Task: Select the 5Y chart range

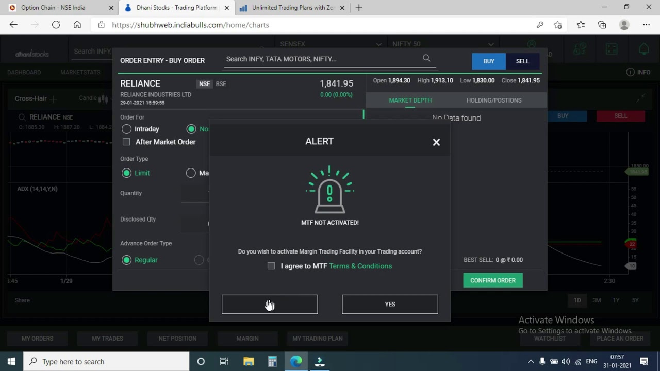Action: pyautogui.click(x=635, y=300)
